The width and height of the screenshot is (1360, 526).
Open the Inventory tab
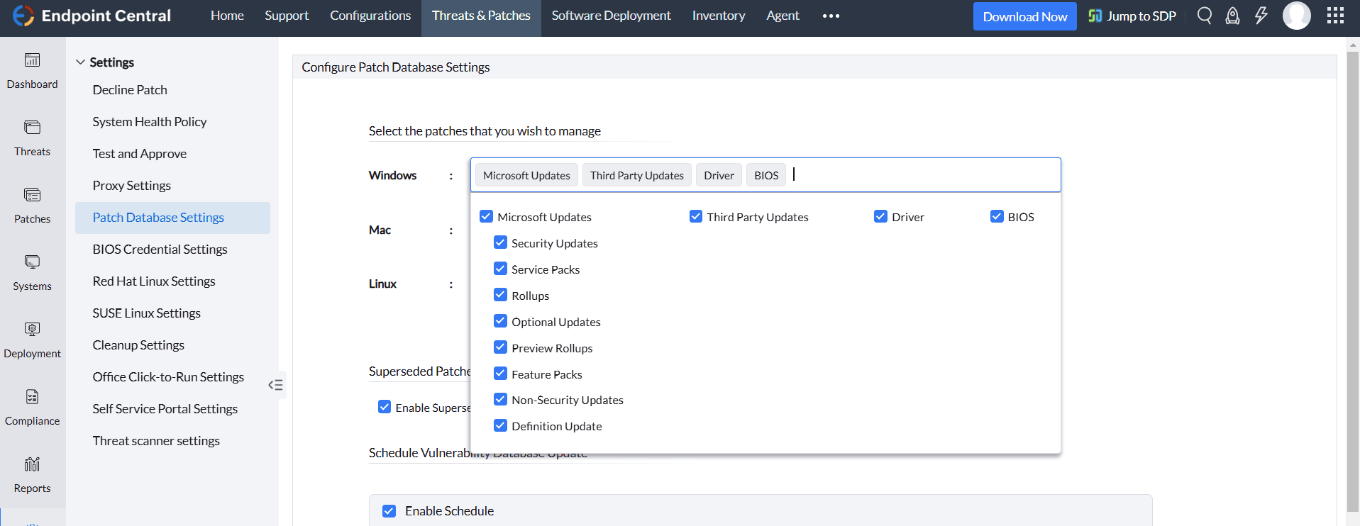(x=718, y=16)
